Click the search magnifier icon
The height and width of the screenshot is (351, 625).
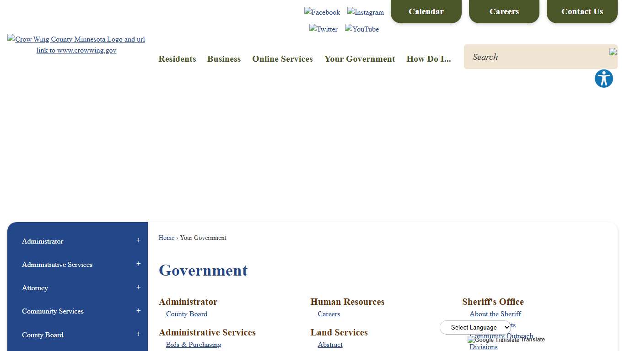[x=613, y=52]
